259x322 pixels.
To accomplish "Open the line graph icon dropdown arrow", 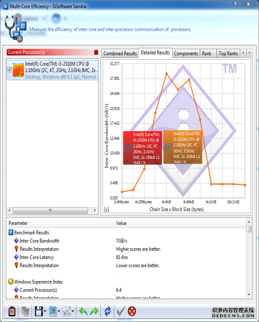I will [73, 311].
